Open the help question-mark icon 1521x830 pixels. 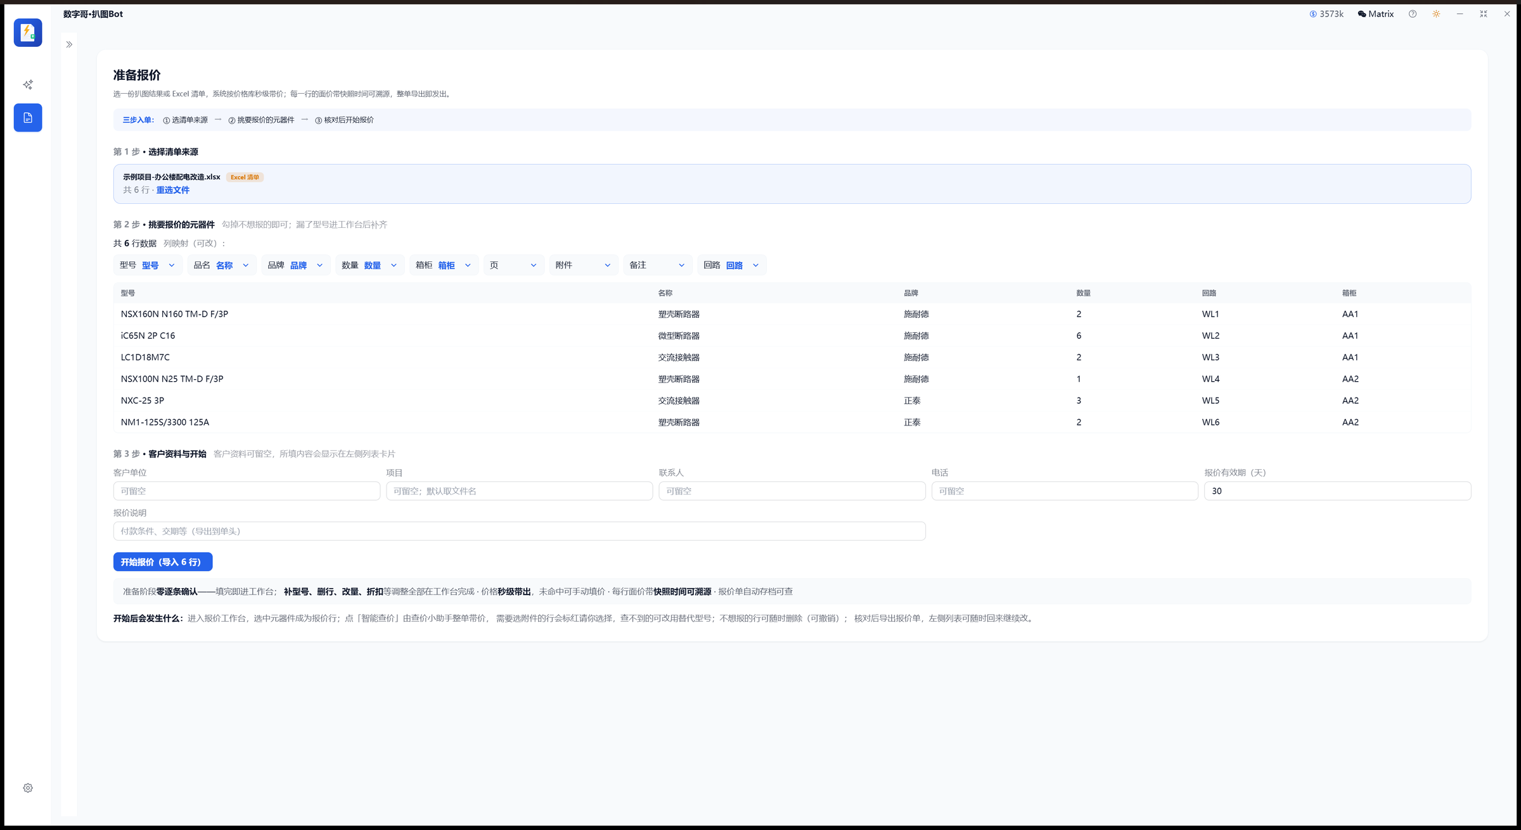[x=1413, y=14]
